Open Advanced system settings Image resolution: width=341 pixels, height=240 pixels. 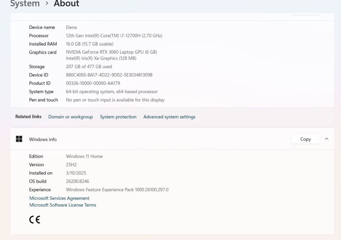tap(169, 117)
